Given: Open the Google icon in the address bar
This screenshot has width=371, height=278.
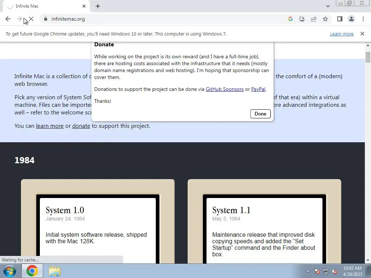Looking at the screenshot, I should 291,19.
